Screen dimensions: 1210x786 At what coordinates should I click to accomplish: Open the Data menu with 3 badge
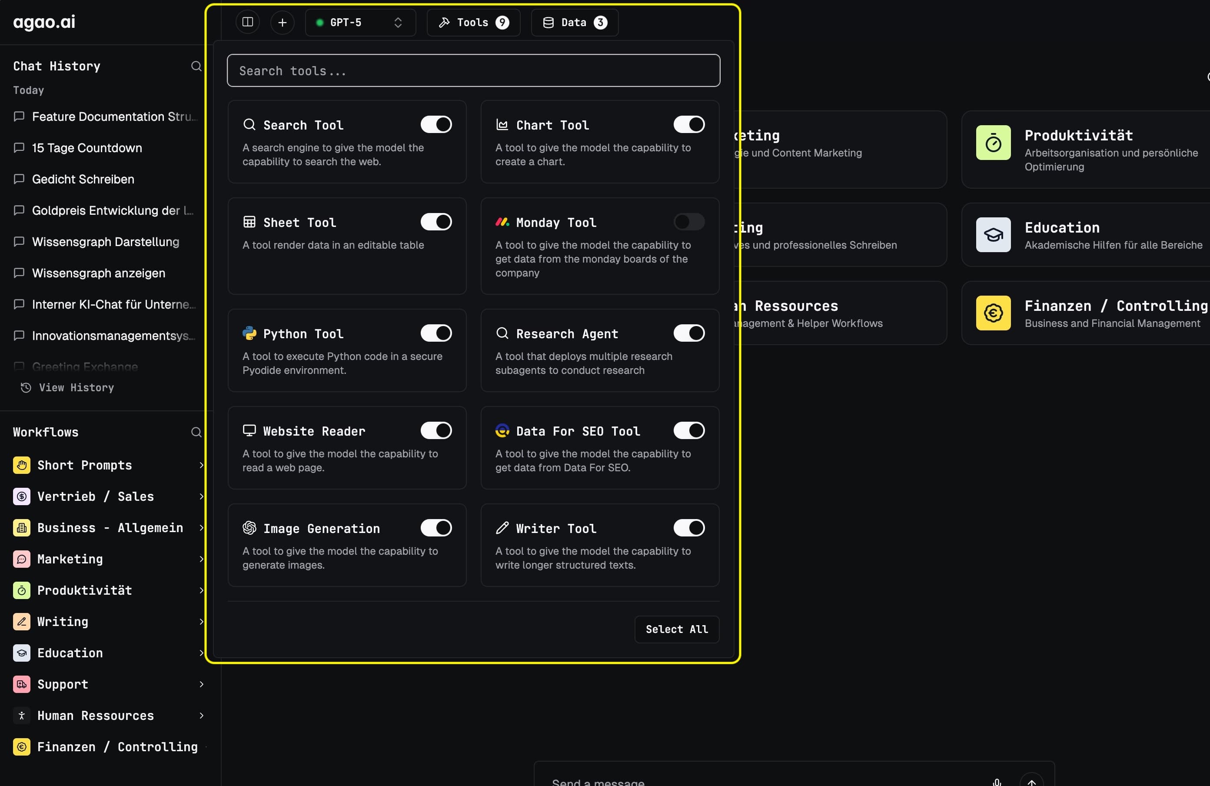coord(575,22)
